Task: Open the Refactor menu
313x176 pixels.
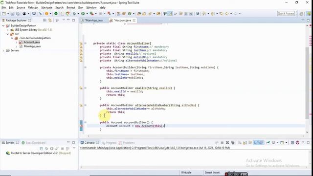Action: 33,8
